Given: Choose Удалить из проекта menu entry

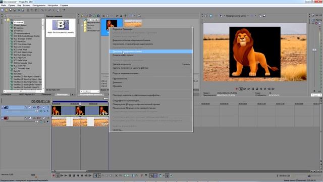Looking at the screenshot, I should pos(151,64).
